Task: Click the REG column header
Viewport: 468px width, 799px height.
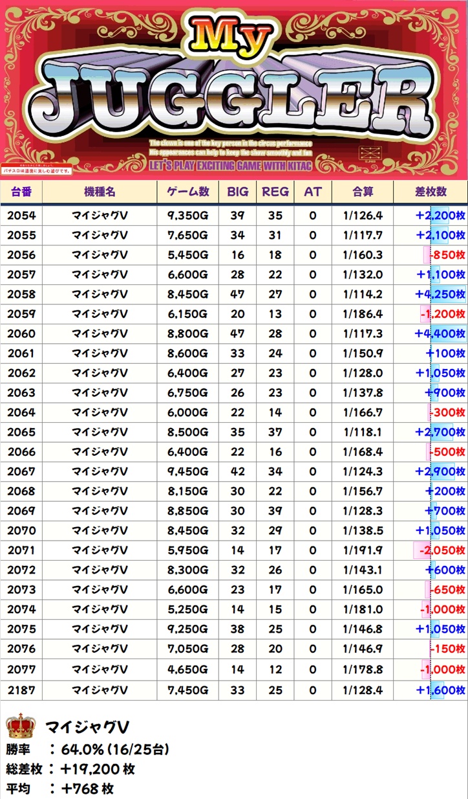Action: (275, 192)
